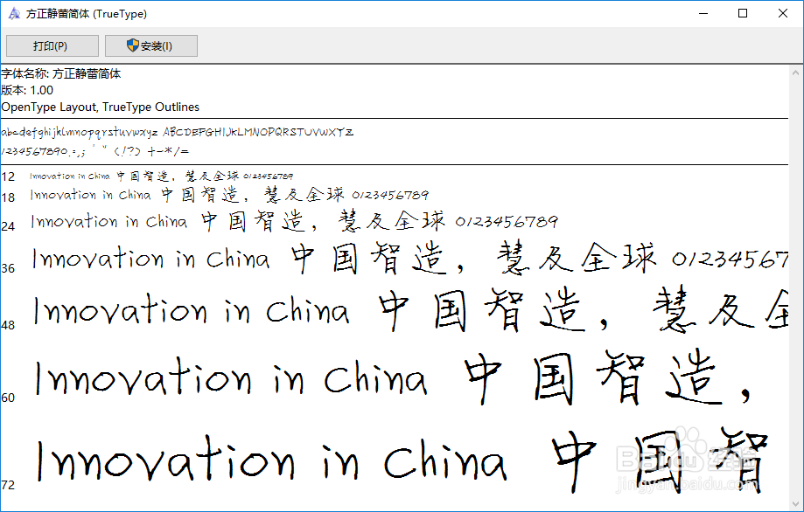Click the OpenType Layout, TrueType Outlines text
The height and width of the screenshot is (512, 804).
(100, 107)
